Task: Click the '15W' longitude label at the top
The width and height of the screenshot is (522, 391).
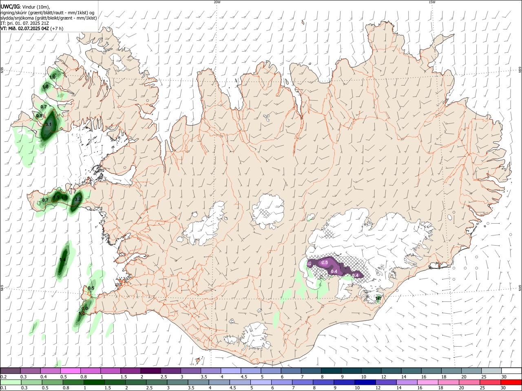Action: pos(432,2)
